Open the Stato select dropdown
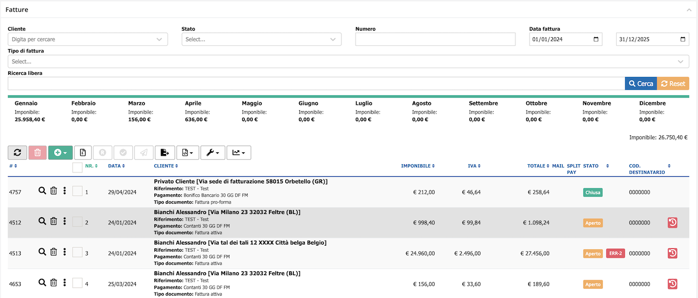 click(x=261, y=39)
